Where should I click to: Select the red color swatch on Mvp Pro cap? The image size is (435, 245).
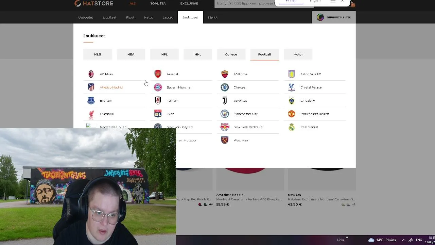coord(200,205)
